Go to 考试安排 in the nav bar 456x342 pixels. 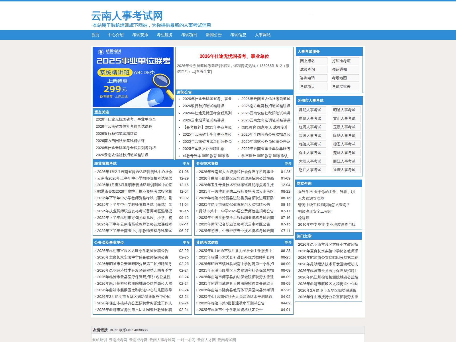[x=140, y=35]
